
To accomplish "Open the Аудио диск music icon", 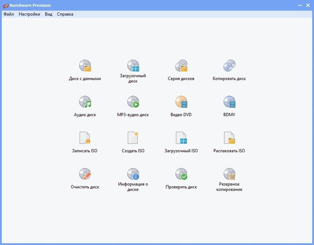I will (85, 102).
